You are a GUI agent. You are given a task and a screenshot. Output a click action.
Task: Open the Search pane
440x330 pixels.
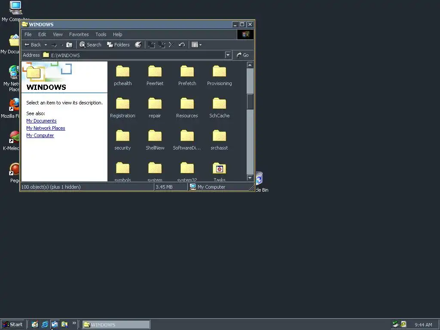tap(90, 45)
